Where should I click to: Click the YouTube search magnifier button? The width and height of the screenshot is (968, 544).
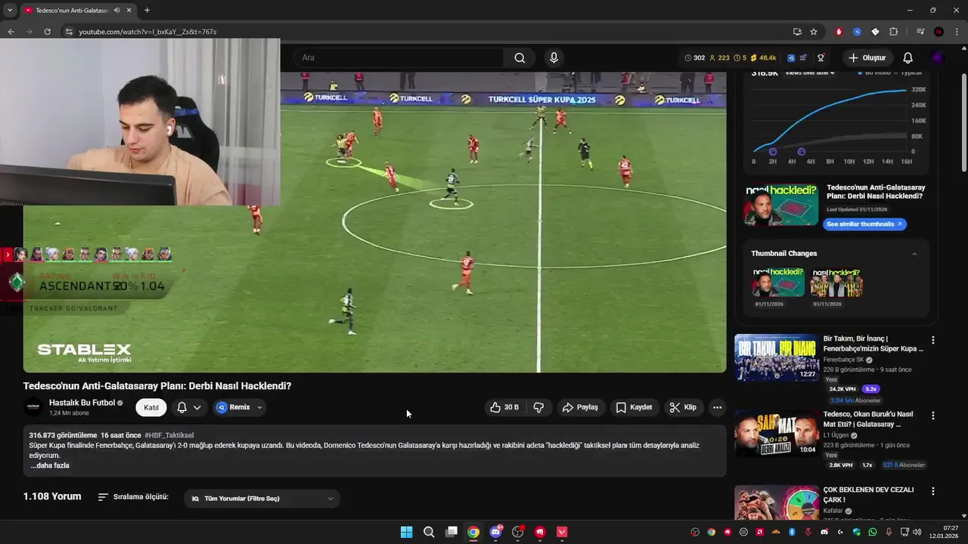(x=520, y=58)
